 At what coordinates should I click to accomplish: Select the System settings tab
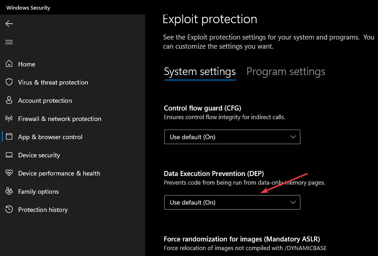tap(200, 72)
